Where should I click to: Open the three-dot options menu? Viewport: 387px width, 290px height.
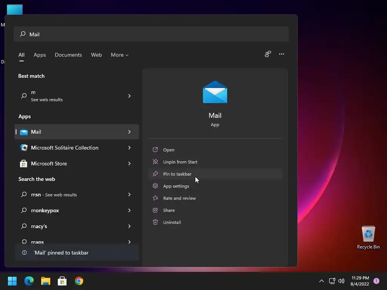coord(281,54)
